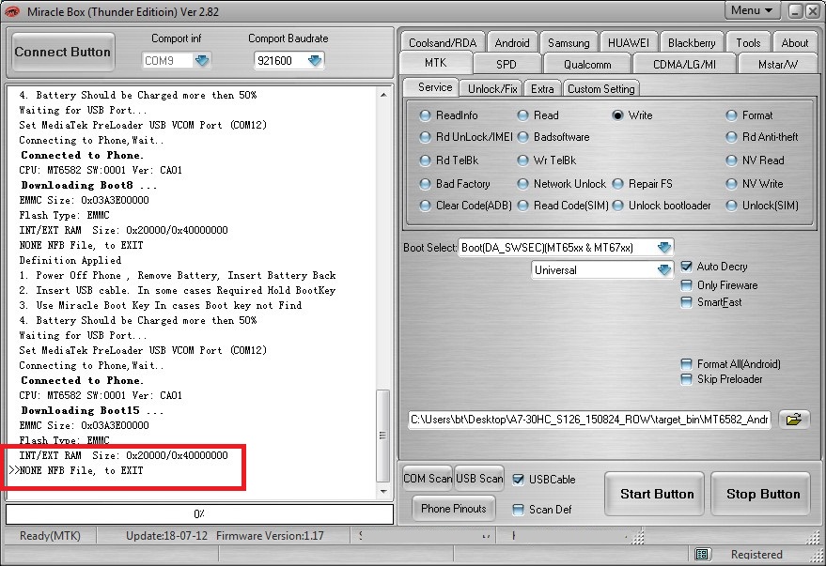Click the Connect Button
Image resolution: width=826 pixels, height=566 pixels.
(x=63, y=52)
